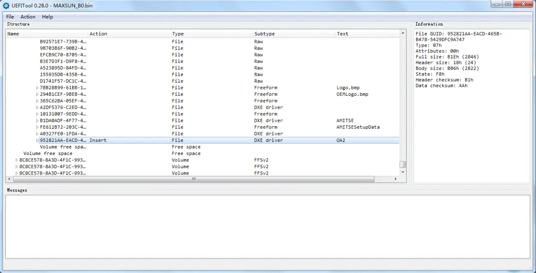Open the File menu
The height and width of the screenshot is (273, 536).
[x=10, y=17]
